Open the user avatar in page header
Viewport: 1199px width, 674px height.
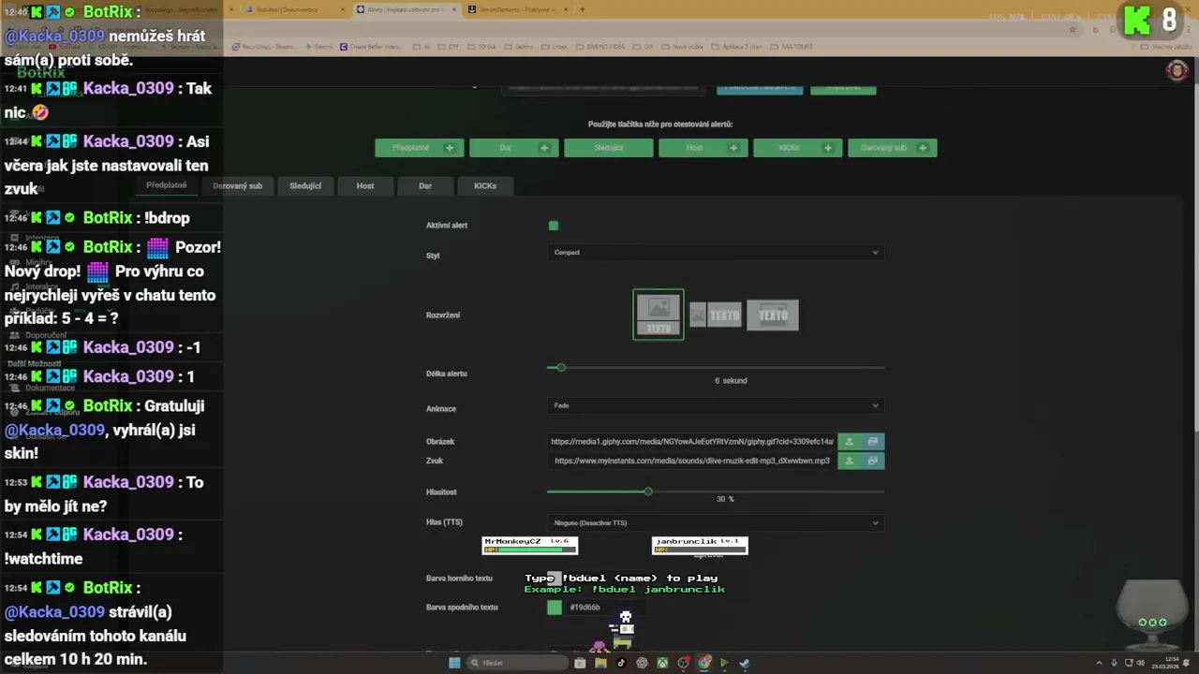click(x=1177, y=70)
